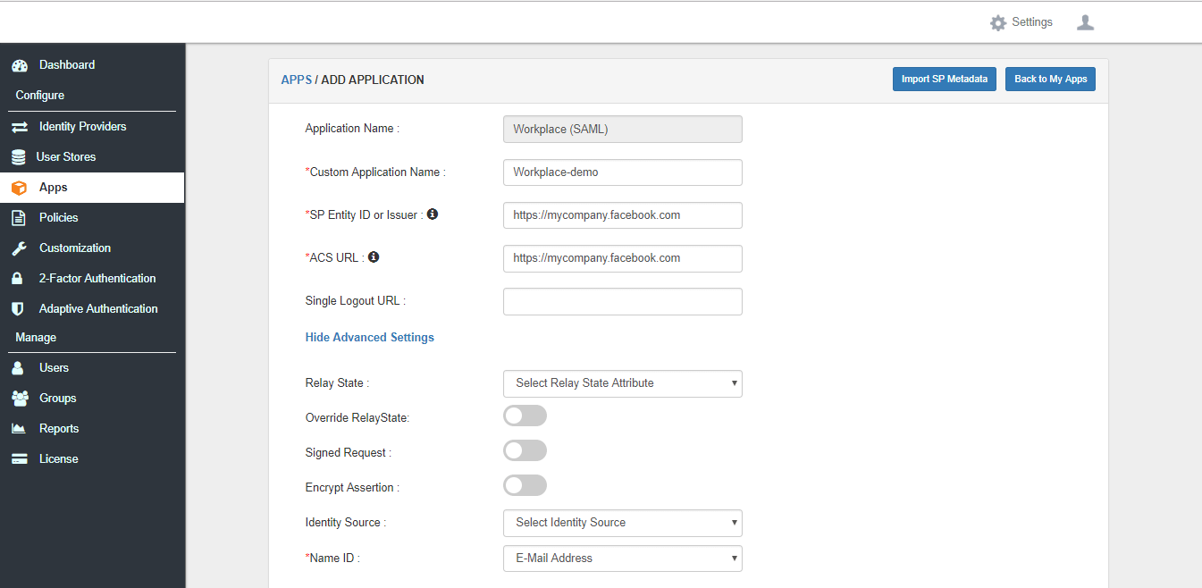Click the User Stores database icon
1202x588 pixels.
pyautogui.click(x=19, y=157)
